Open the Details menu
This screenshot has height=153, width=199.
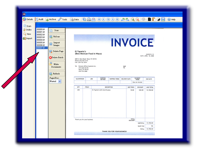pos(28,19)
